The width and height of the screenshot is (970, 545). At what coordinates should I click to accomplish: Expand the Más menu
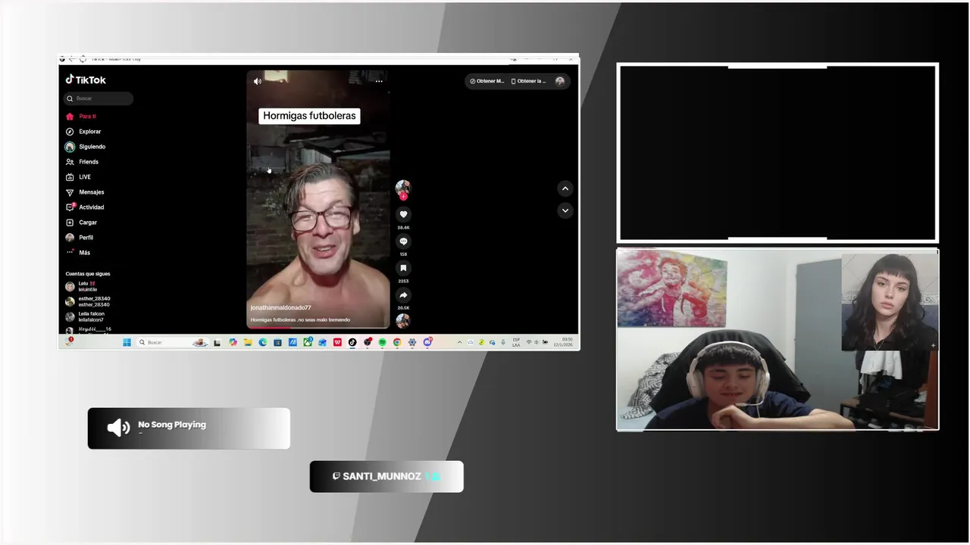tap(78, 253)
